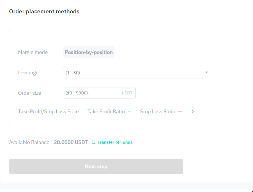The width and height of the screenshot is (253, 192).
Task: Click the Transfer of Funds swap arrows icon
Action: (94, 142)
